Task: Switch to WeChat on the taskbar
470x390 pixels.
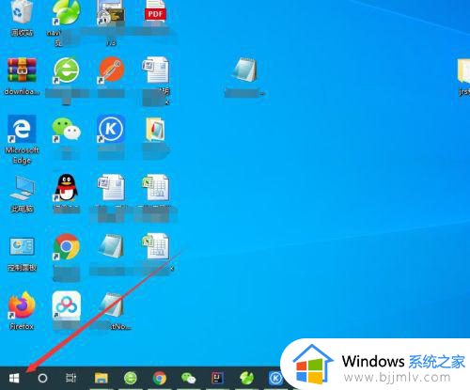Action: (188, 378)
